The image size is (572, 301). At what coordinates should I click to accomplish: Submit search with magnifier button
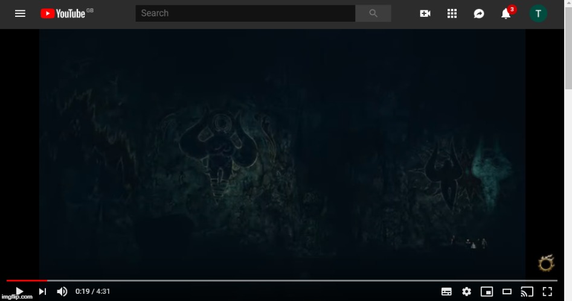point(373,13)
